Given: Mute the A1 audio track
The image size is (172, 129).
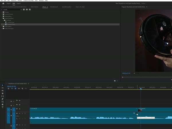Looking at the screenshot, I should [19, 114].
